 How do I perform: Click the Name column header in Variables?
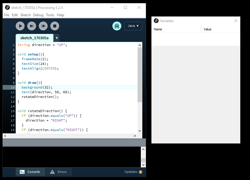pyautogui.click(x=176, y=29)
